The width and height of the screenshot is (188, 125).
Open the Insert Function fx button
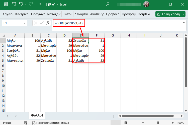(x=48, y=23)
